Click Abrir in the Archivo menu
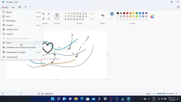 click(x=22, y=16)
